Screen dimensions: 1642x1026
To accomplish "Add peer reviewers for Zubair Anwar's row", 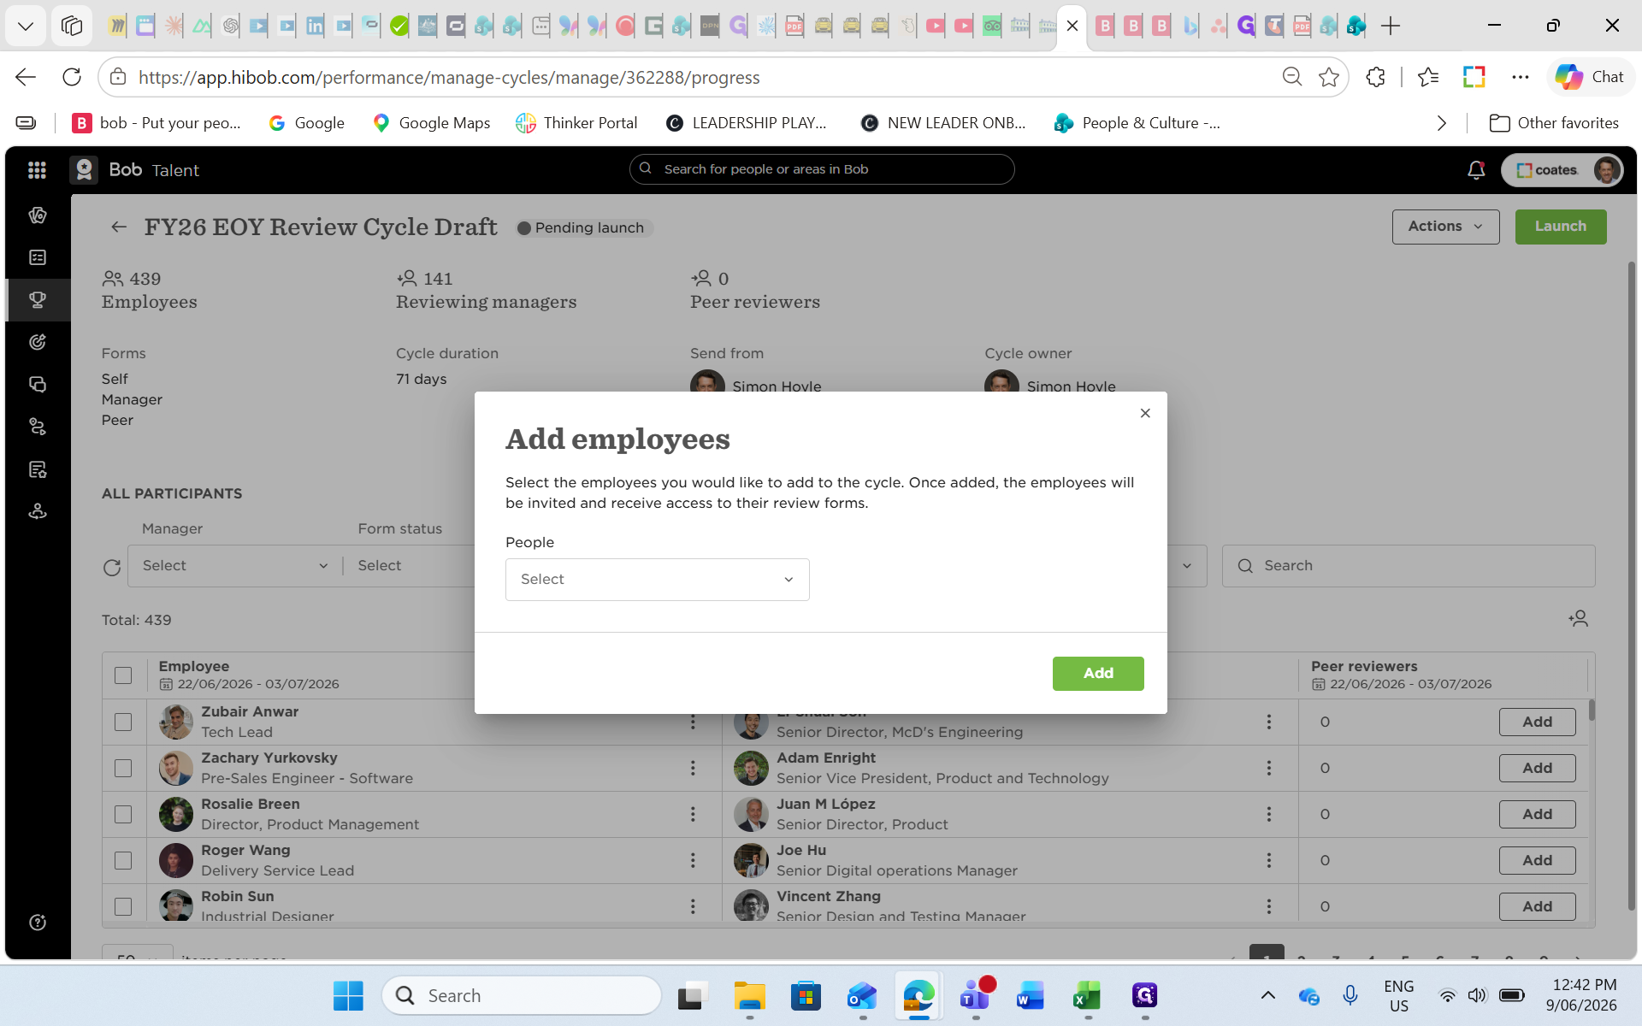I will click(1537, 722).
